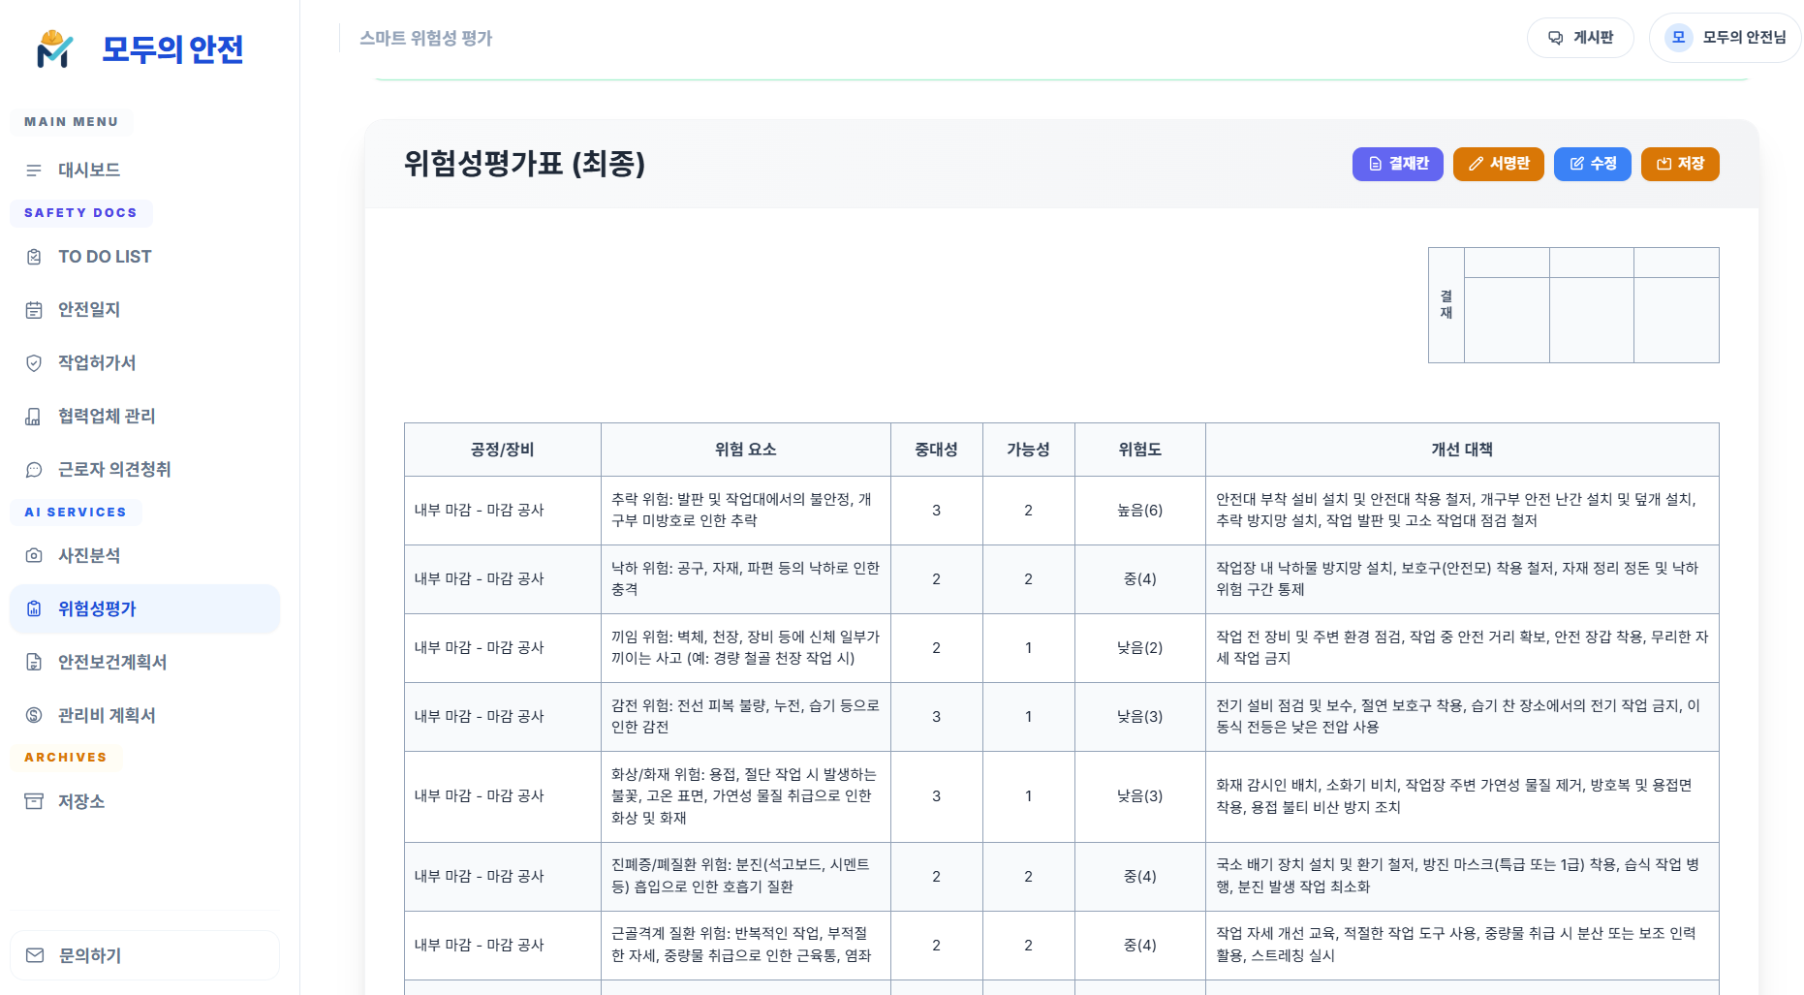Click the 위험도 column header
The width and height of the screenshot is (1804, 995).
pyautogui.click(x=1140, y=450)
